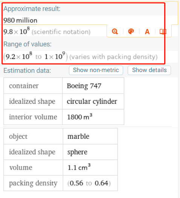Click the 0.56 to 0.64 packing density value
This screenshot has width=180, height=198.
90,183
